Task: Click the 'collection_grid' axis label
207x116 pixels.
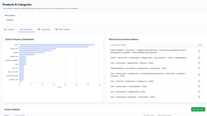Action: click(x=14, y=80)
